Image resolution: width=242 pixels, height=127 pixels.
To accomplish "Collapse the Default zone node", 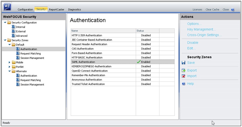I will [x=9, y=45].
